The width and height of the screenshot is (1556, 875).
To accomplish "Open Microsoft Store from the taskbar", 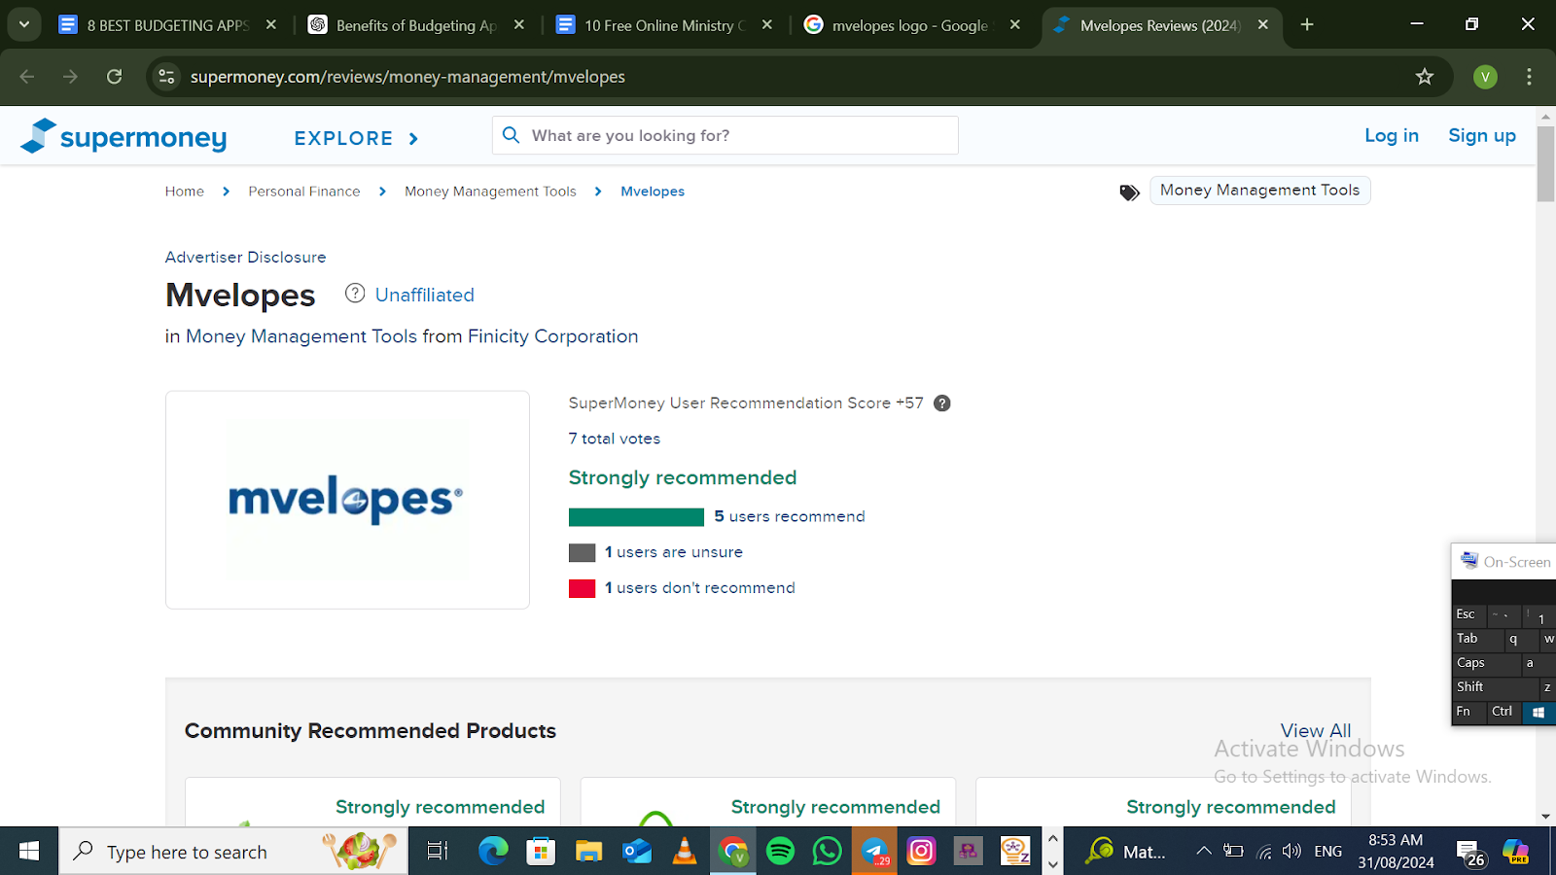I will (x=541, y=852).
